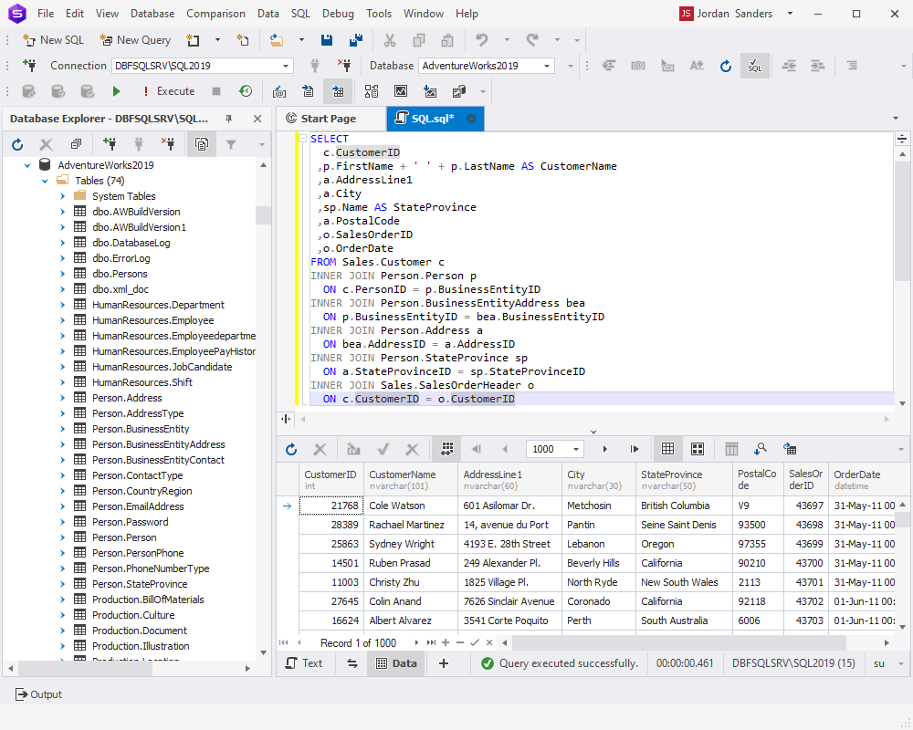Click the Execute button in the toolbar
The width and height of the screenshot is (913, 730).
168,91
